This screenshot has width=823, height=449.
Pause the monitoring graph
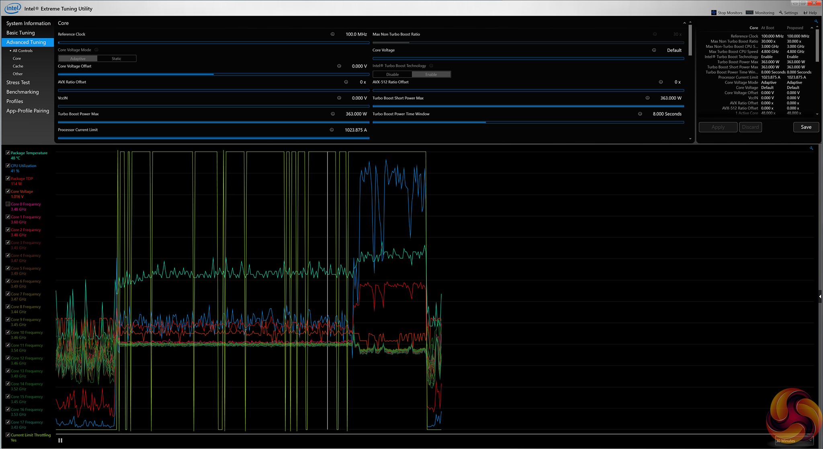coord(60,441)
